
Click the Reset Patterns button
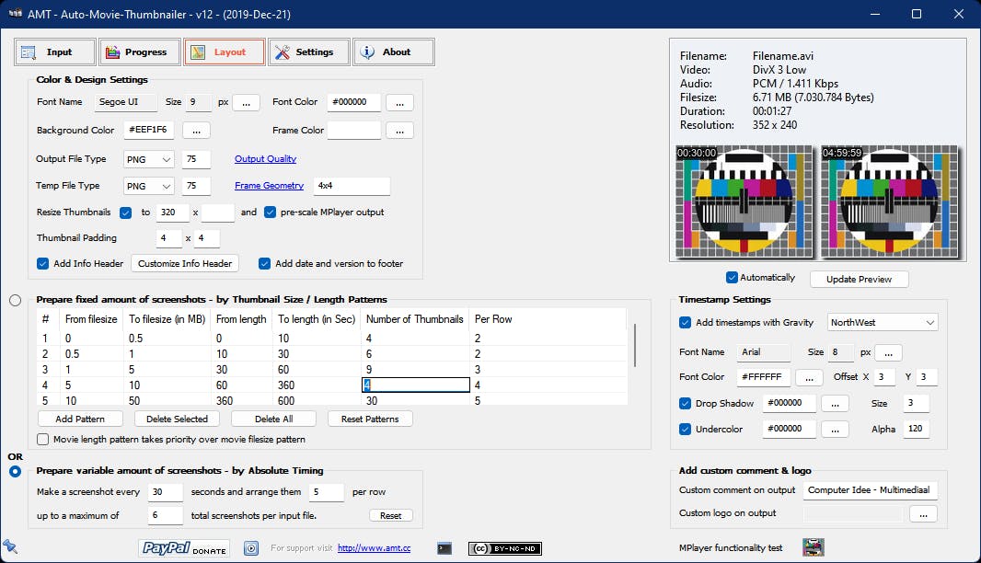tap(370, 419)
